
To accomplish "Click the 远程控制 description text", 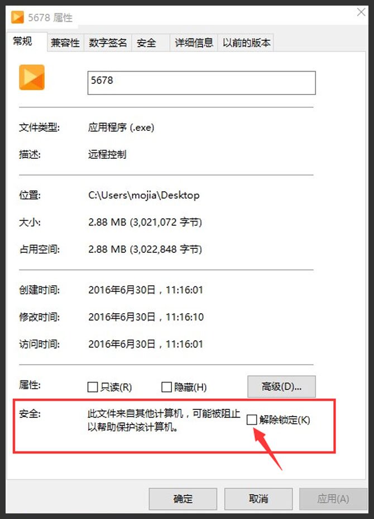I will click(x=107, y=154).
